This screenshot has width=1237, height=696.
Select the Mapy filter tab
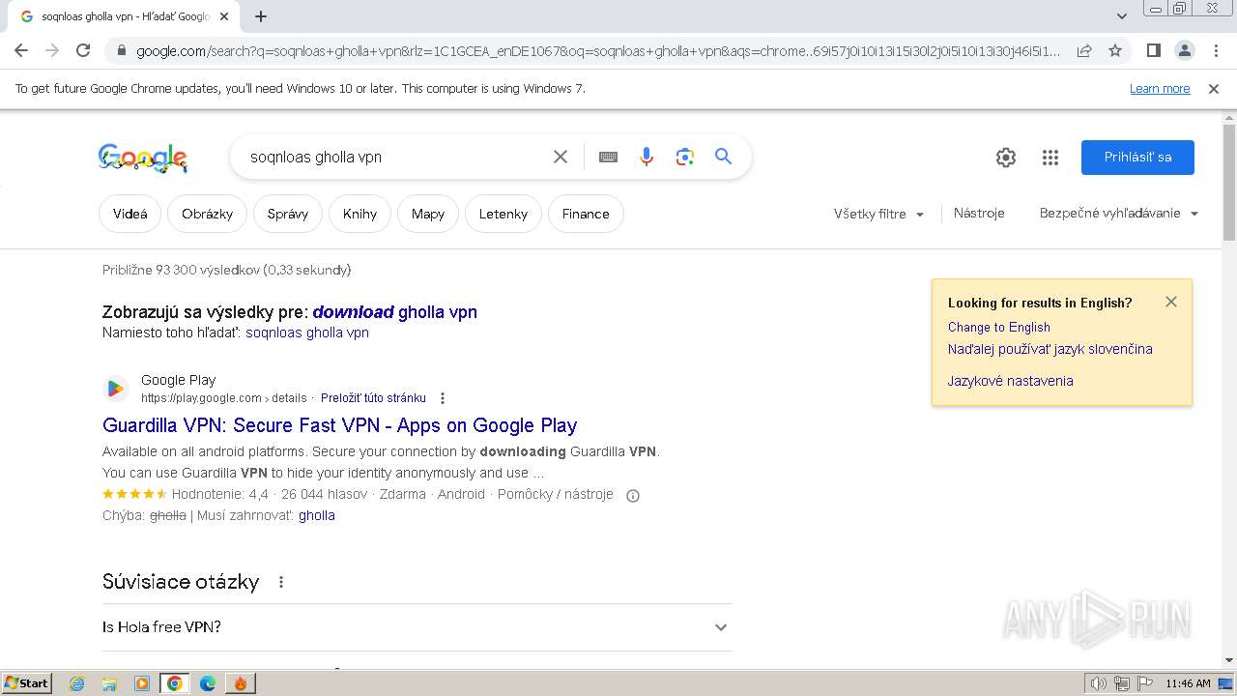pos(428,214)
